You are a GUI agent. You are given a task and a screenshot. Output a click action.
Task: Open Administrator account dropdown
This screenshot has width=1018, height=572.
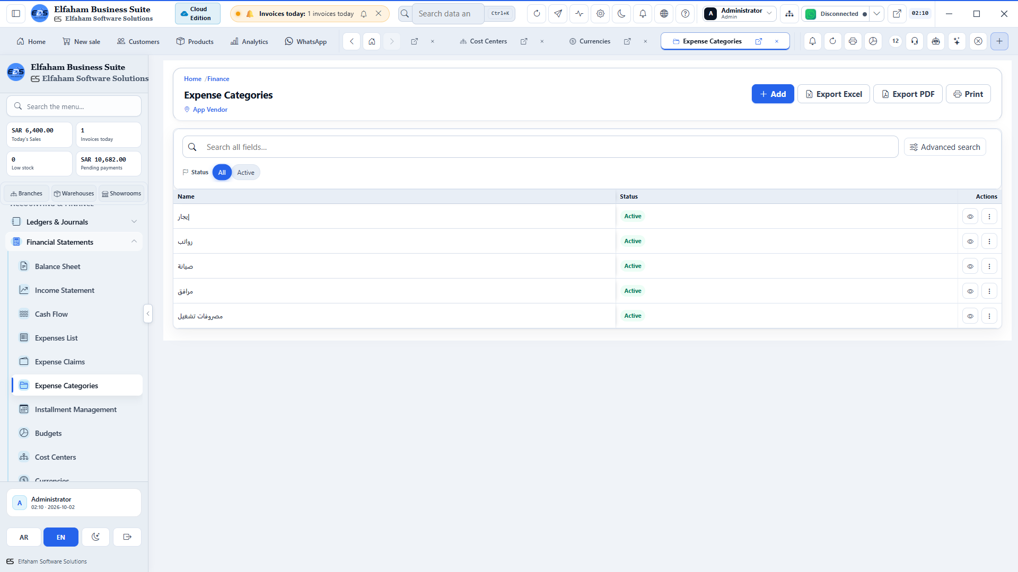(x=740, y=14)
